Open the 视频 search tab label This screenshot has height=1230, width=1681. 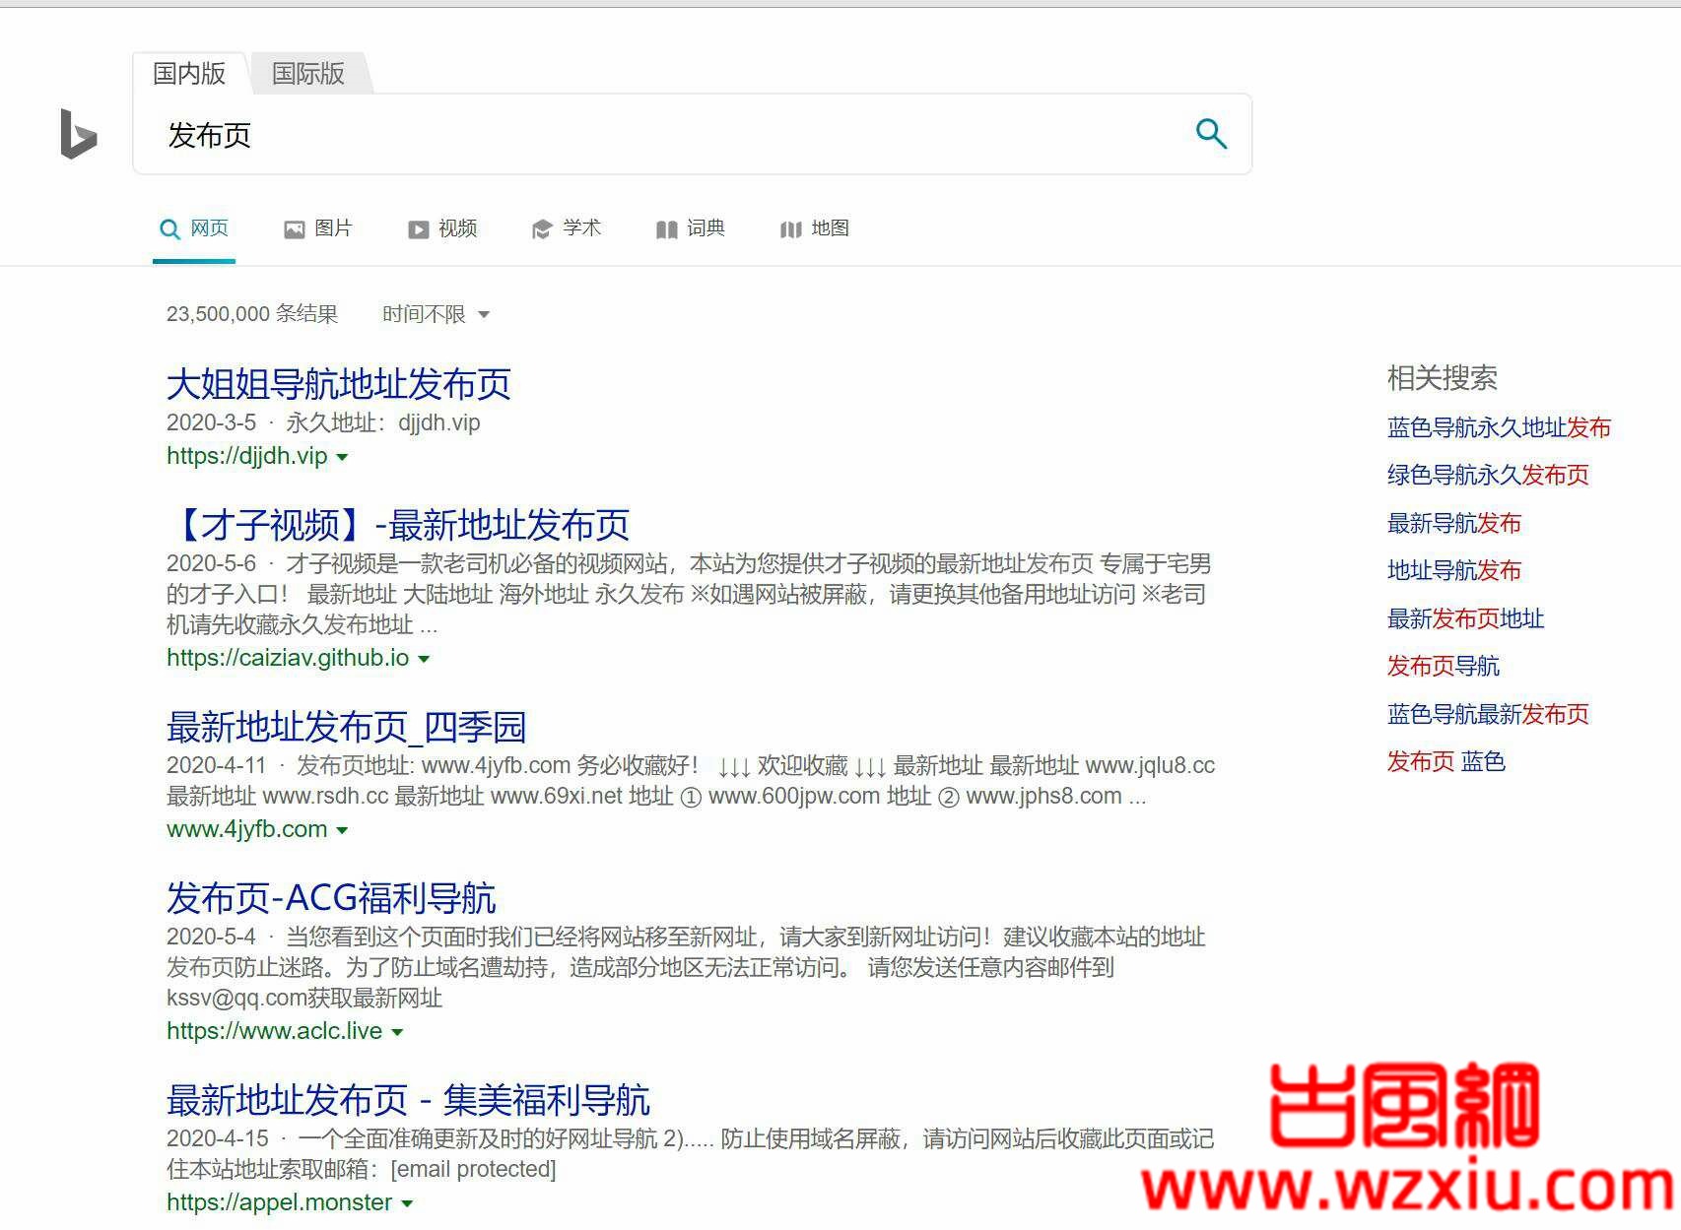coord(457,228)
